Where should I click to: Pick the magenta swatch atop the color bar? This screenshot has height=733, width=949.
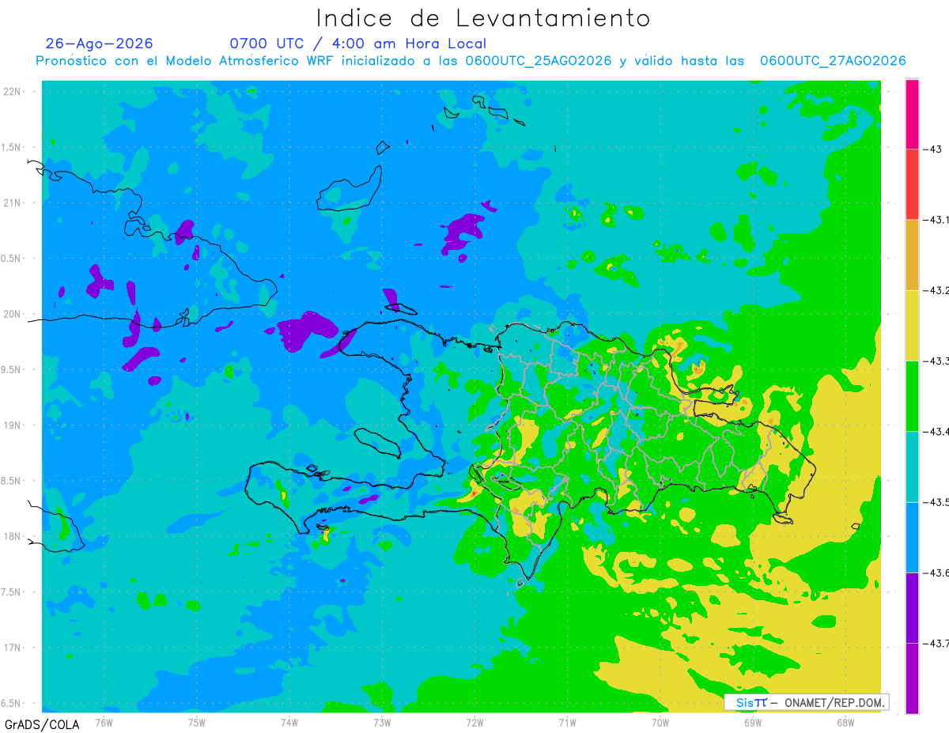912,114
